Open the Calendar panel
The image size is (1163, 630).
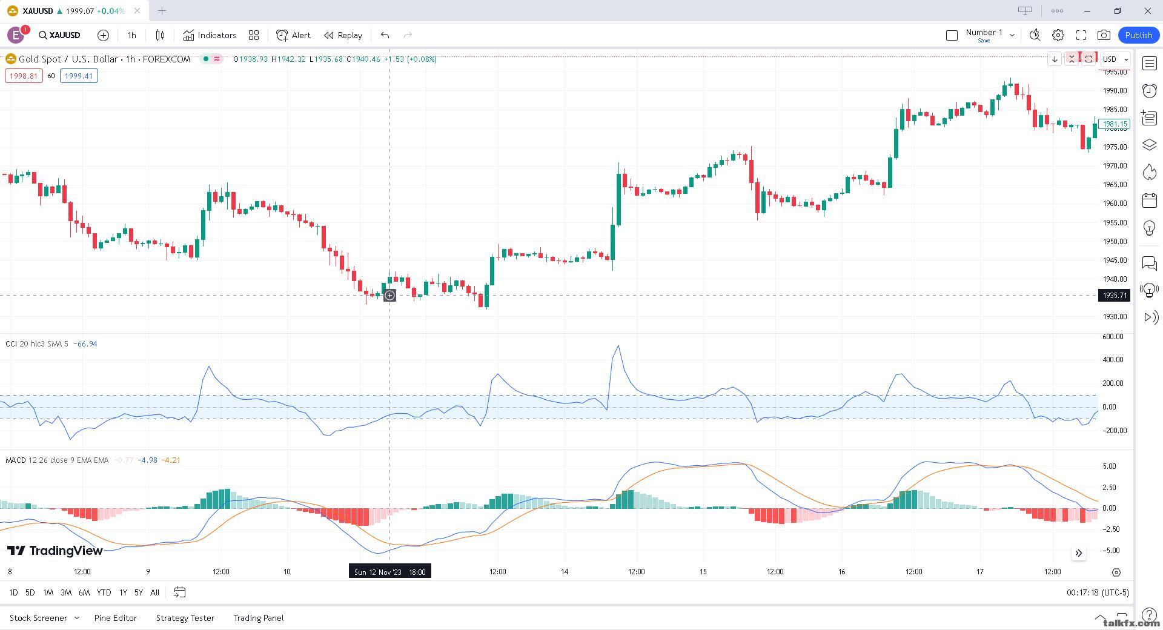point(1149,200)
